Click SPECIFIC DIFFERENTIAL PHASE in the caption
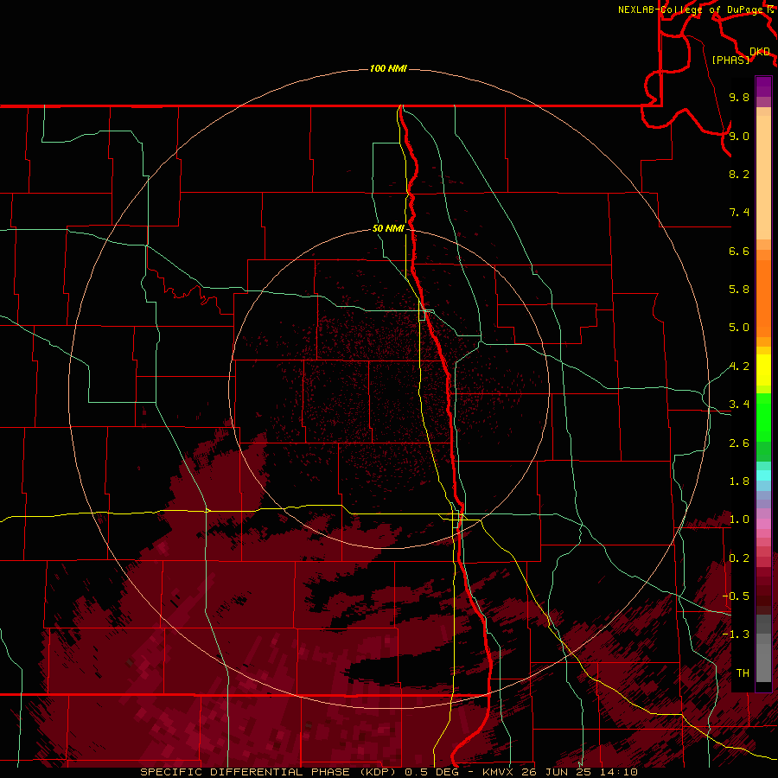The image size is (778, 778). pos(246,772)
